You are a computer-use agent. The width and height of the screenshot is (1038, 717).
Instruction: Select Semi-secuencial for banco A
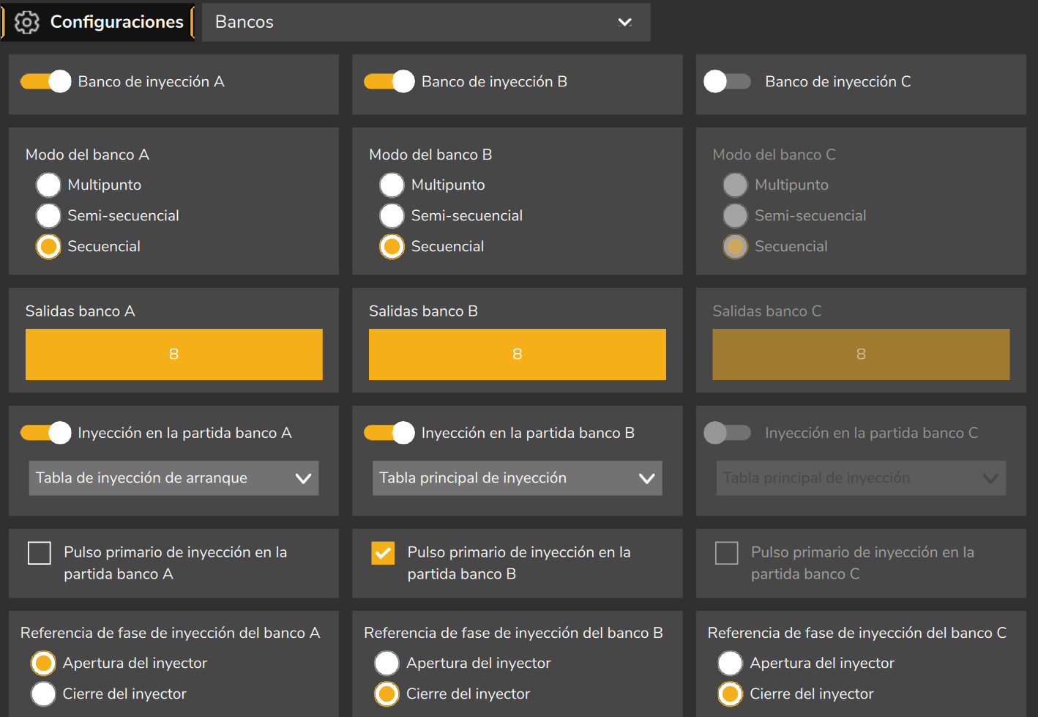coord(48,216)
